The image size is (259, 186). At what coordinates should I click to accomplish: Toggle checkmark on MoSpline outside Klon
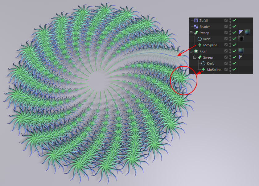(x=234, y=45)
